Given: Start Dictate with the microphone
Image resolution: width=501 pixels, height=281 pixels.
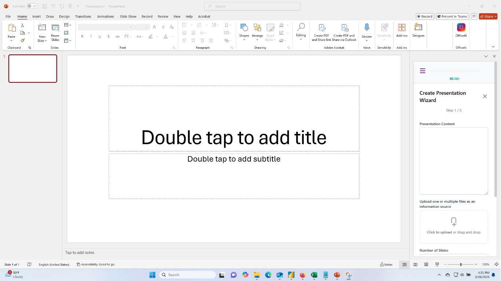Looking at the screenshot, I should [367, 27].
